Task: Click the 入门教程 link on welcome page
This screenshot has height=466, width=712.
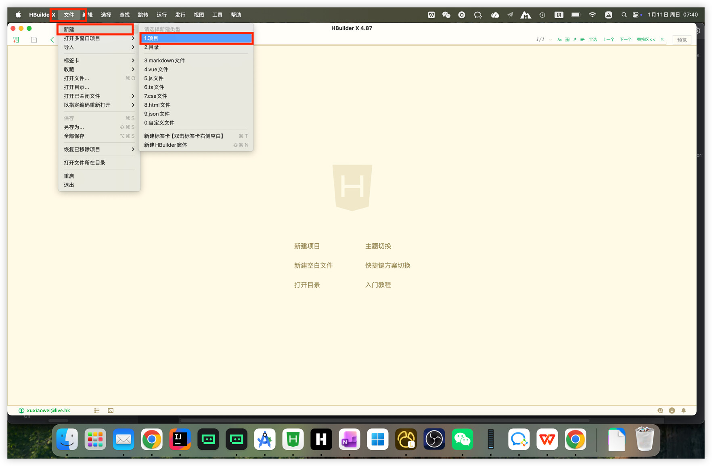Action: click(x=378, y=285)
